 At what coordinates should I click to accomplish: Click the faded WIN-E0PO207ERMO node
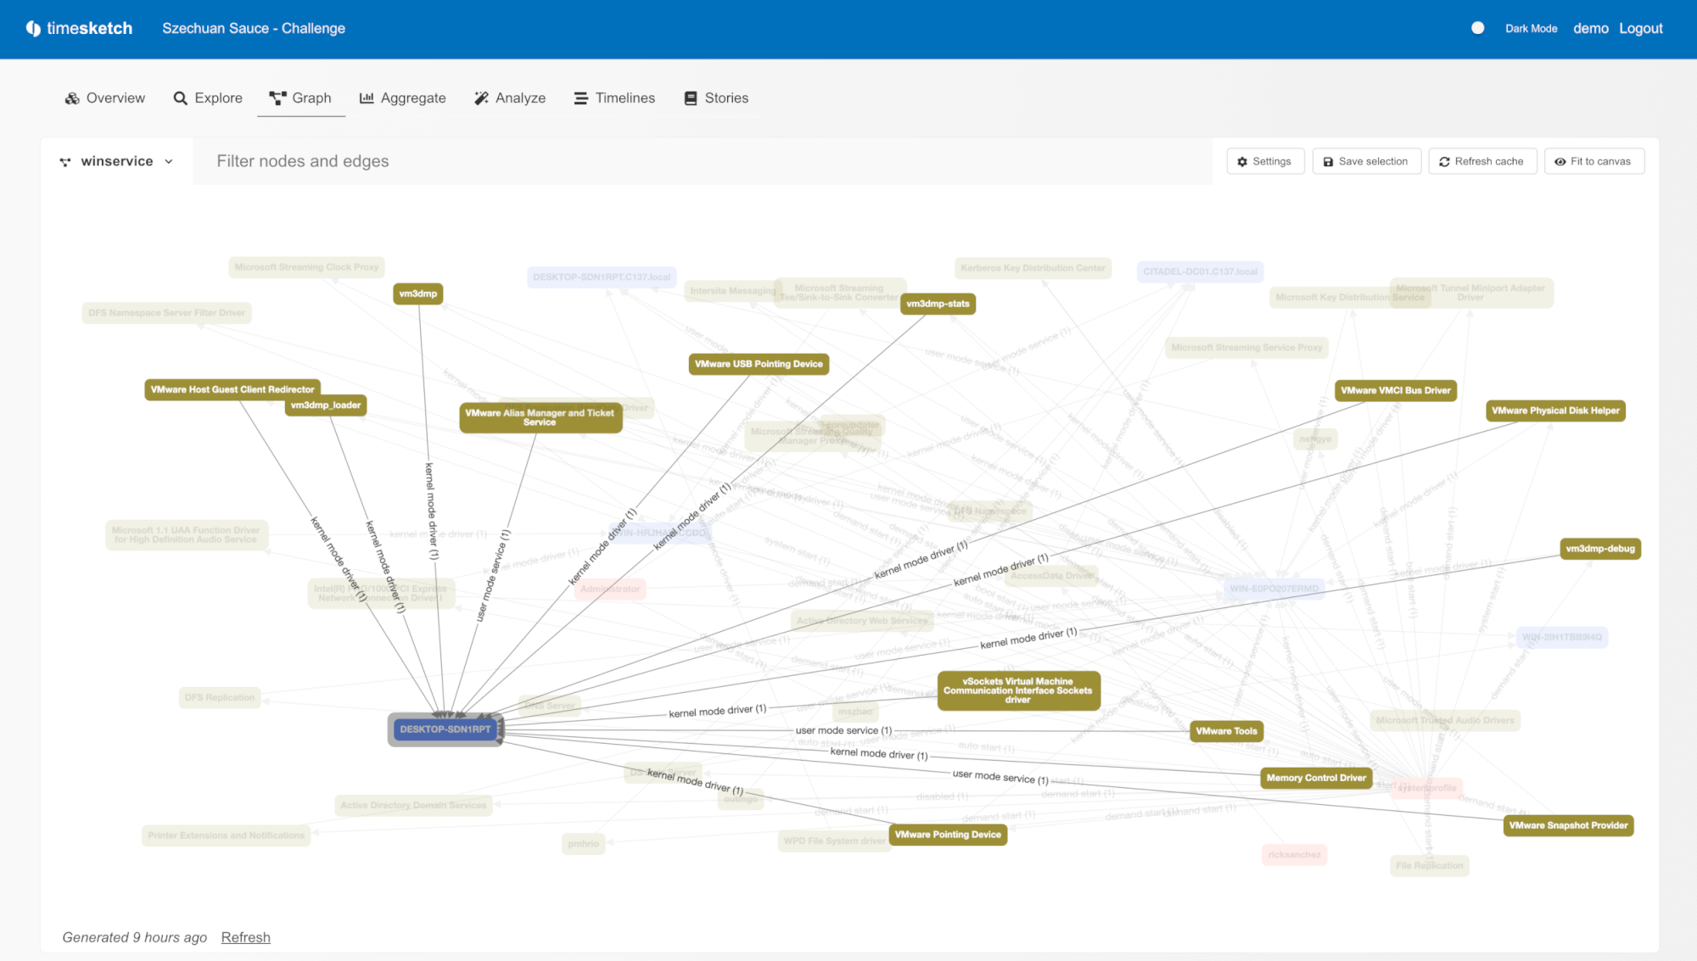pos(1274,589)
